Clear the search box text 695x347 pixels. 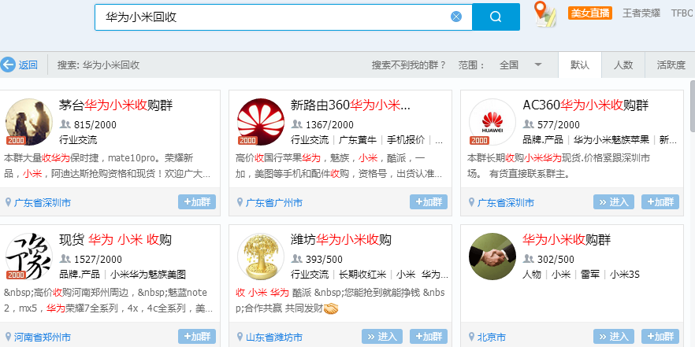[456, 17]
